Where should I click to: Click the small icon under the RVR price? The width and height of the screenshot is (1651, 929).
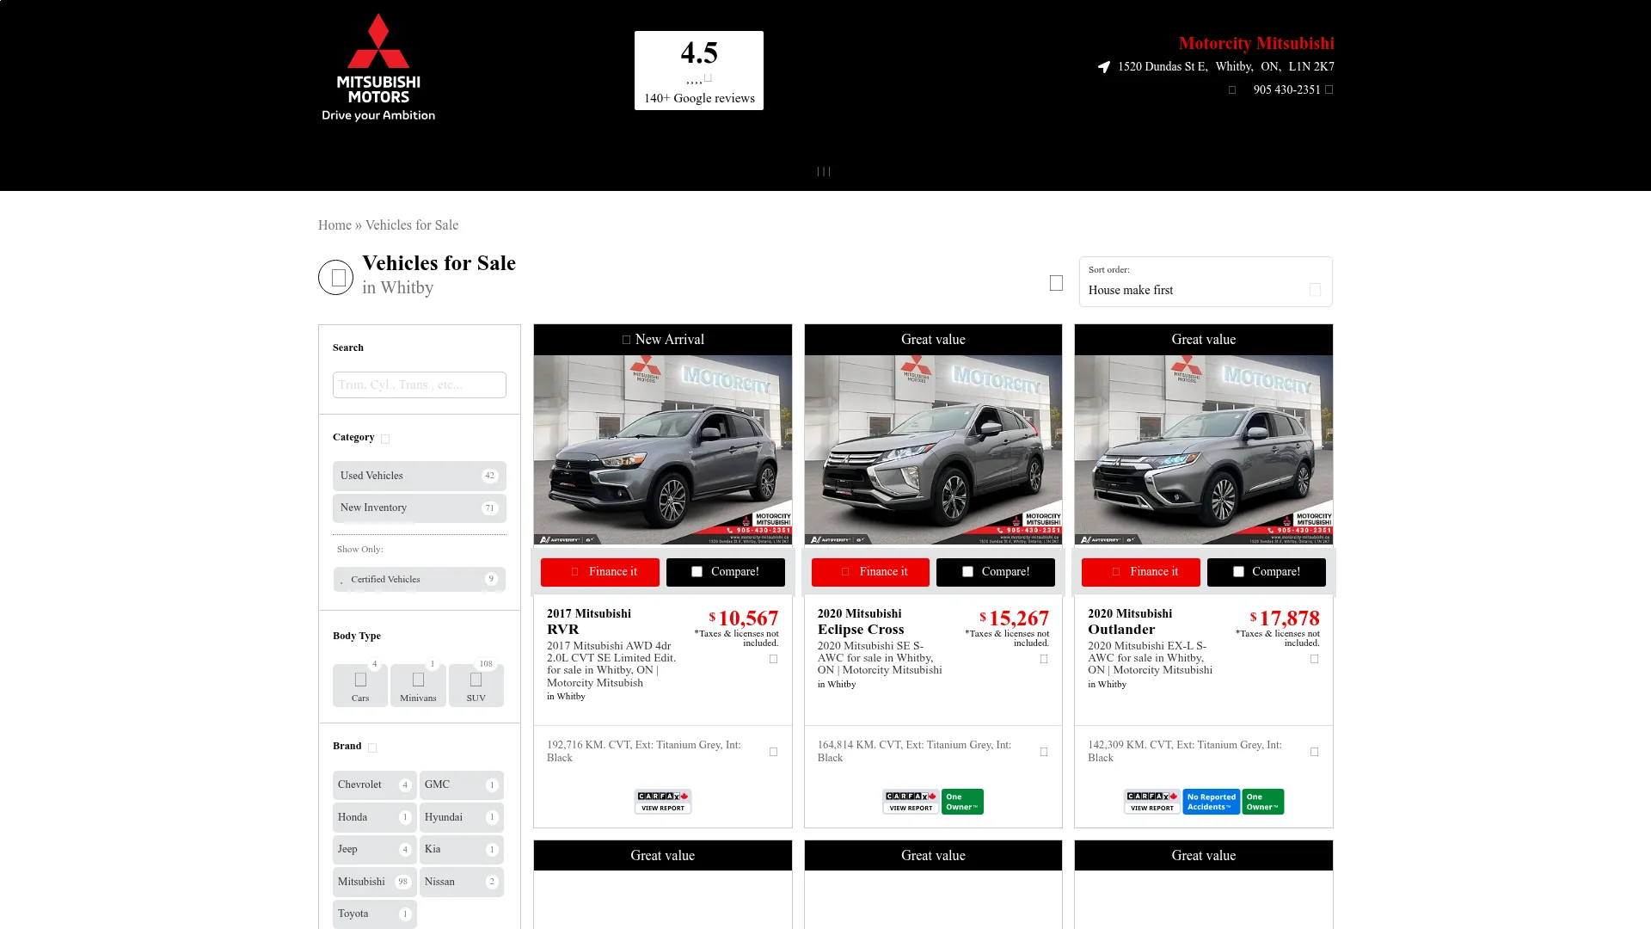click(x=774, y=660)
